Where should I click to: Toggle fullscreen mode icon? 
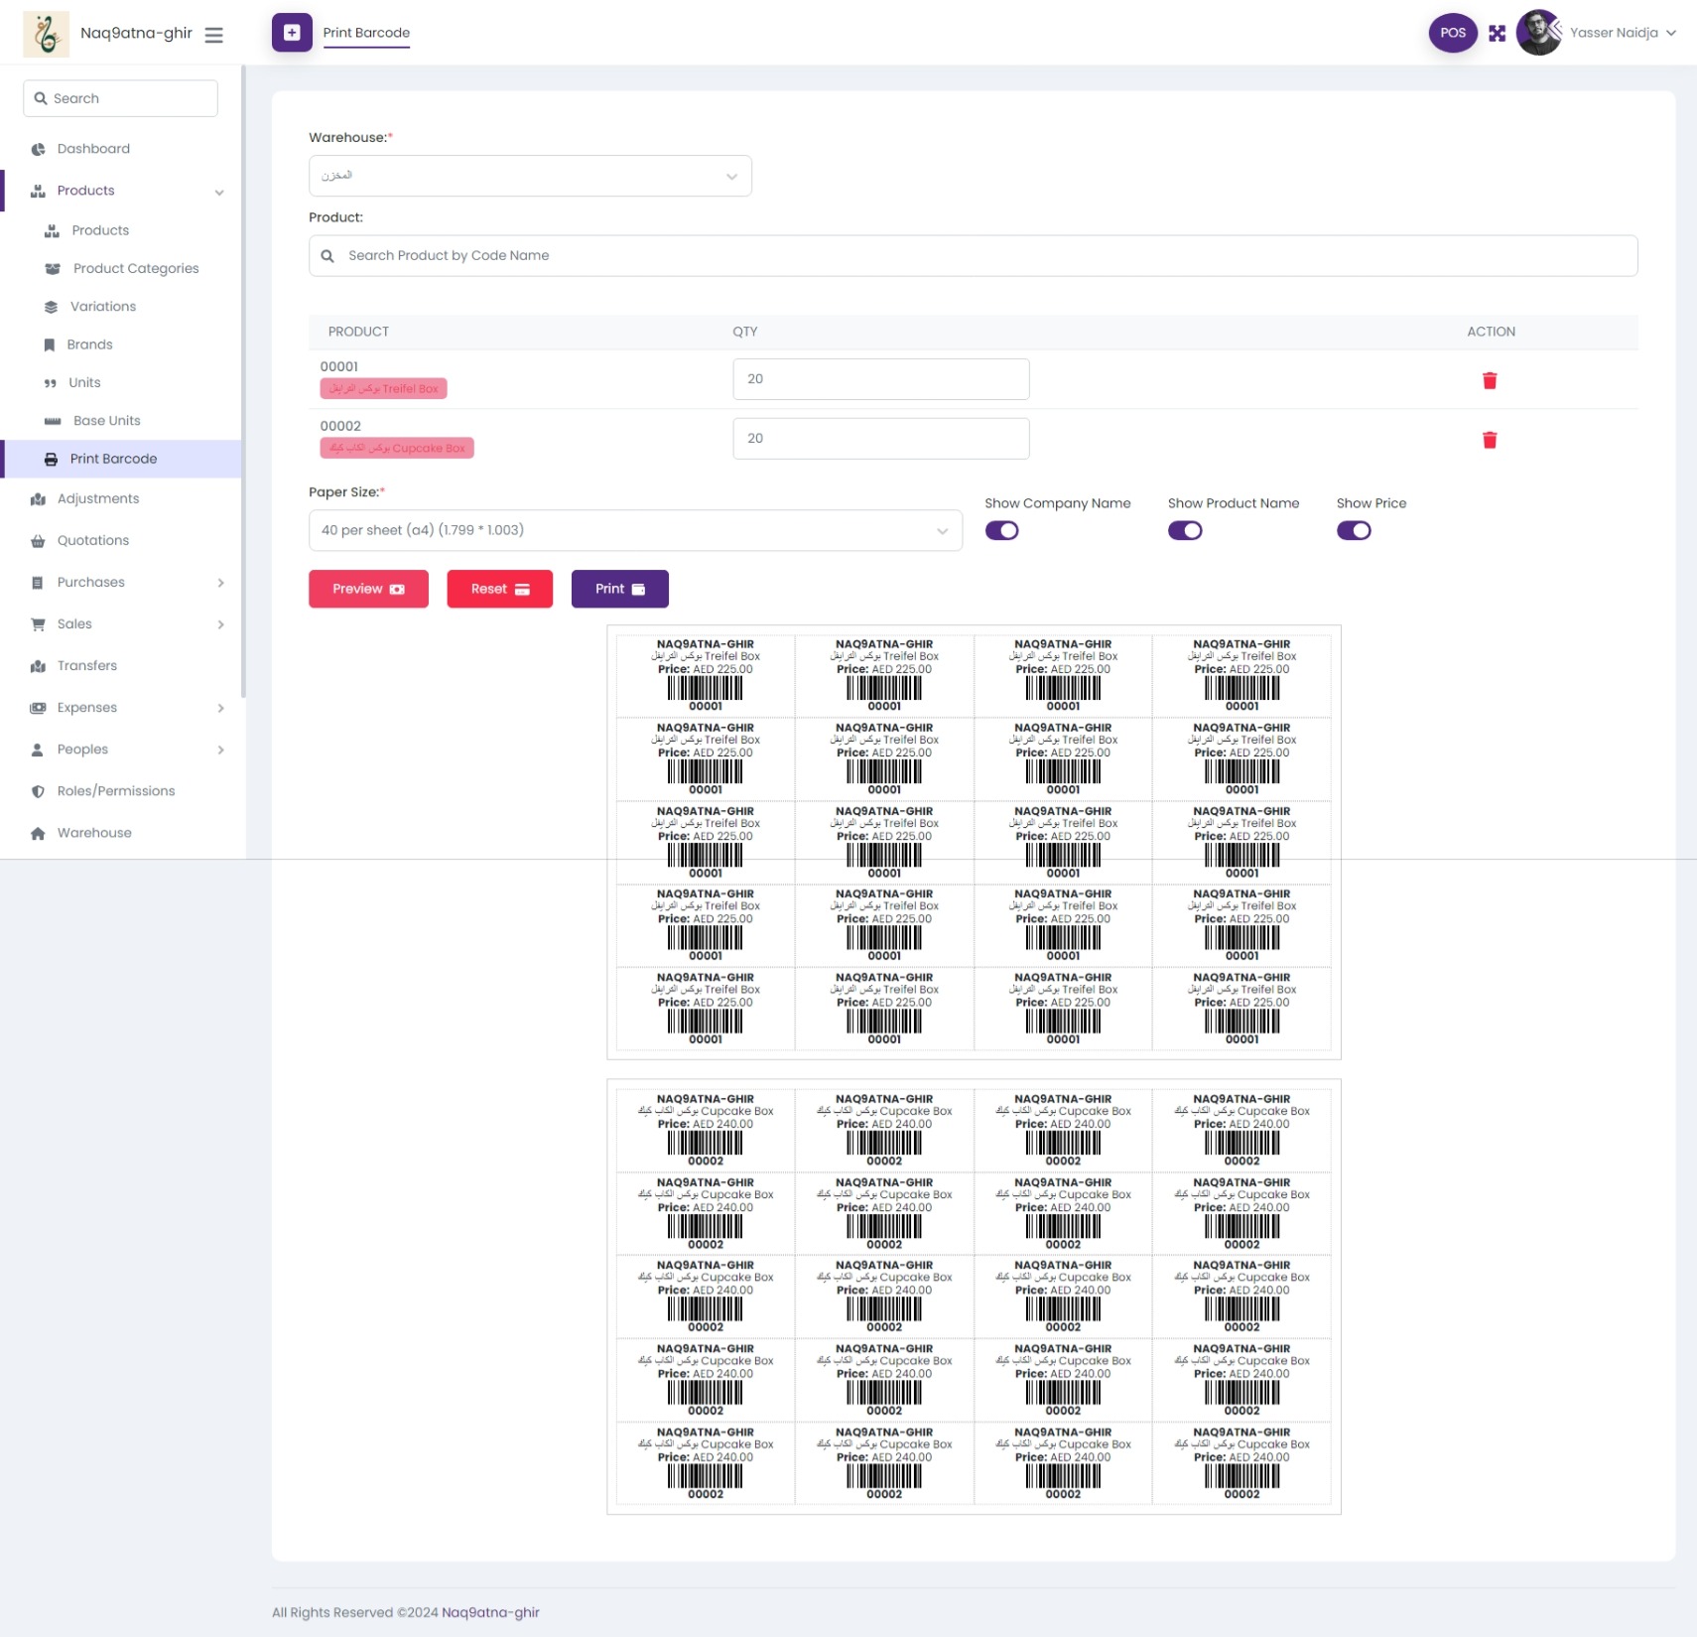1497,33
